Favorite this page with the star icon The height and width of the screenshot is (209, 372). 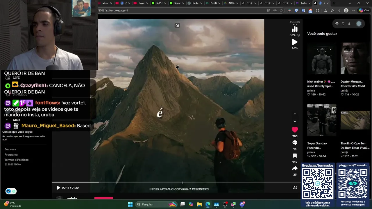pyautogui.click(x=281, y=10)
